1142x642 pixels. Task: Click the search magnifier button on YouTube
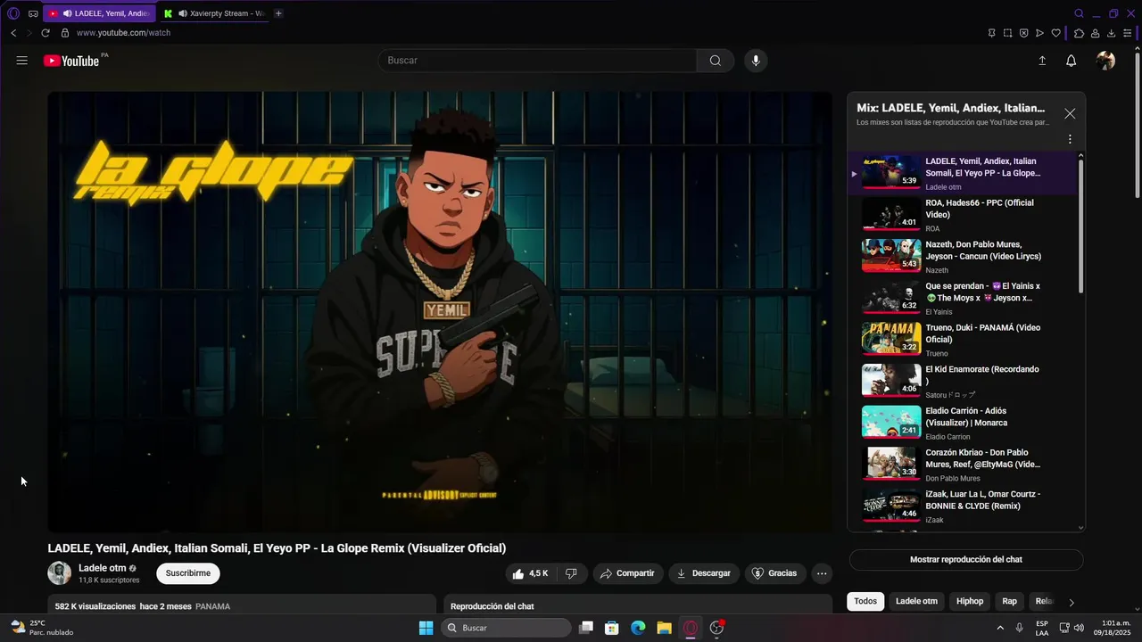click(716, 61)
